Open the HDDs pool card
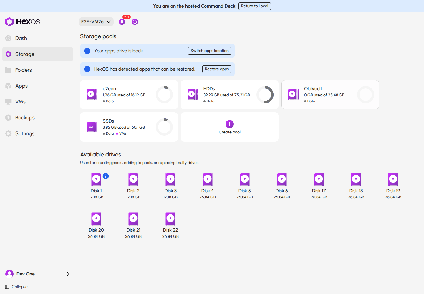Viewport: 424px width, 294px height. [230, 95]
